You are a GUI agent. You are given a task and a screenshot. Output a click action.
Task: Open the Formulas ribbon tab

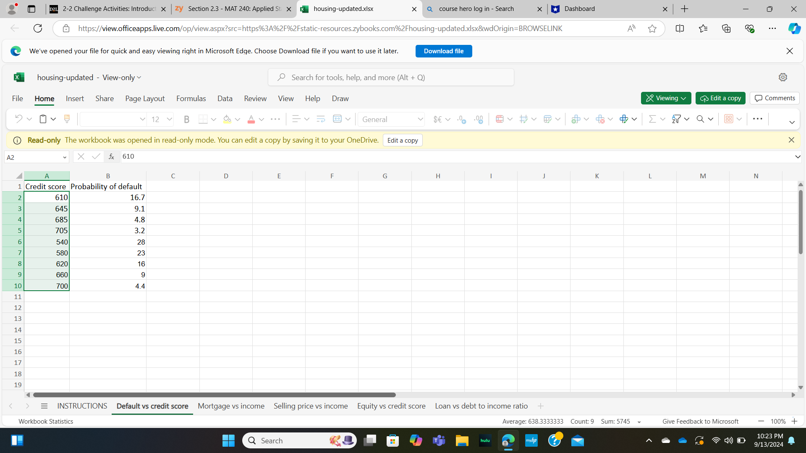(191, 99)
